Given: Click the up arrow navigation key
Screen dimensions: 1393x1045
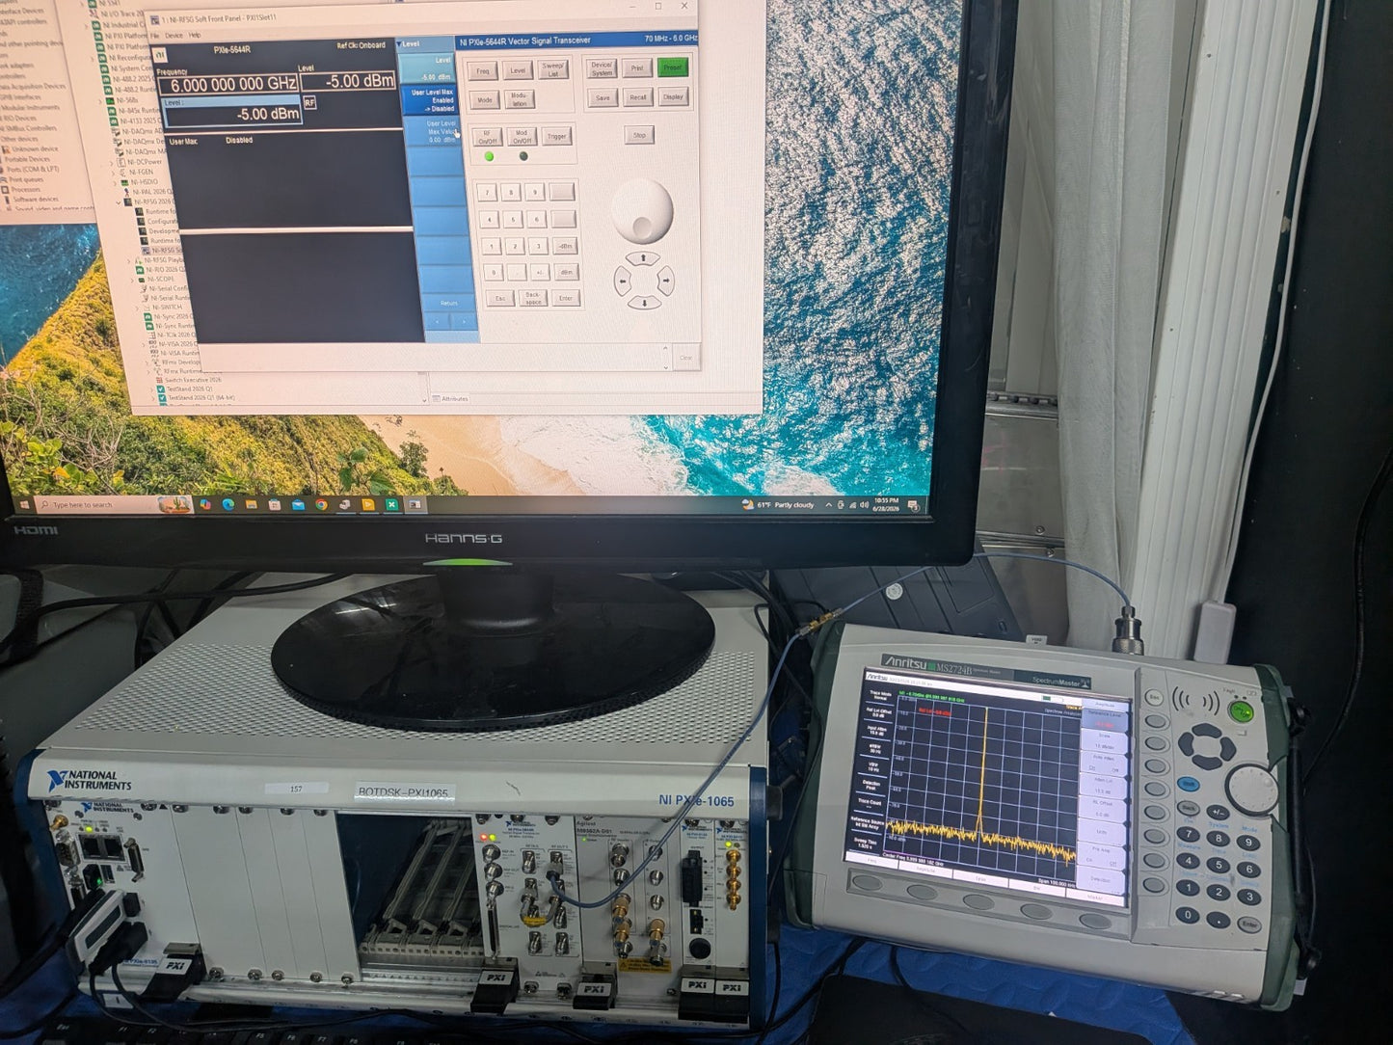Looking at the screenshot, I should [x=643, y=258].
